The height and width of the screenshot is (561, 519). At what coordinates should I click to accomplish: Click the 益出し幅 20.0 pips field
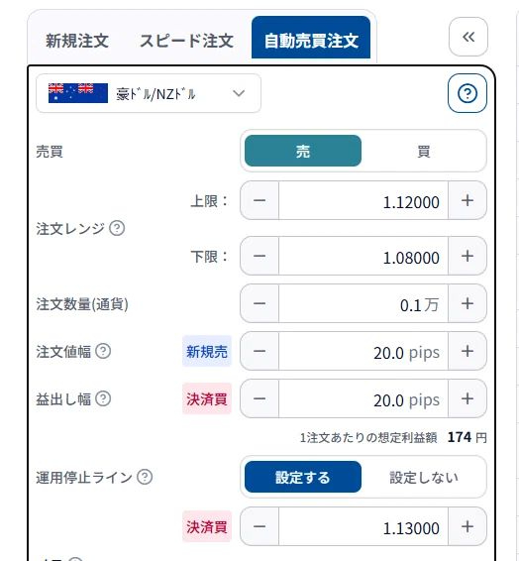pyautogui.click(x=363, y=398)
